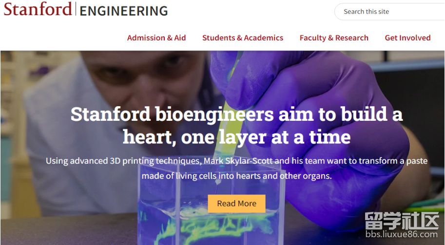Open the Admission & Aid menu
The image size is (445, 245).
tap(156, 38)
